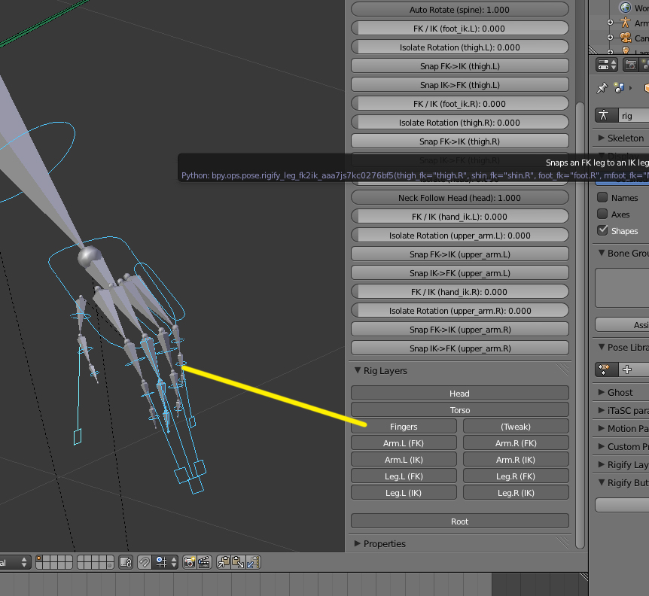Click Snap FK->IK (thigh.R) button
Image resolution: width=649 pixels, height=596 pixels.
(x=460, y=141)
